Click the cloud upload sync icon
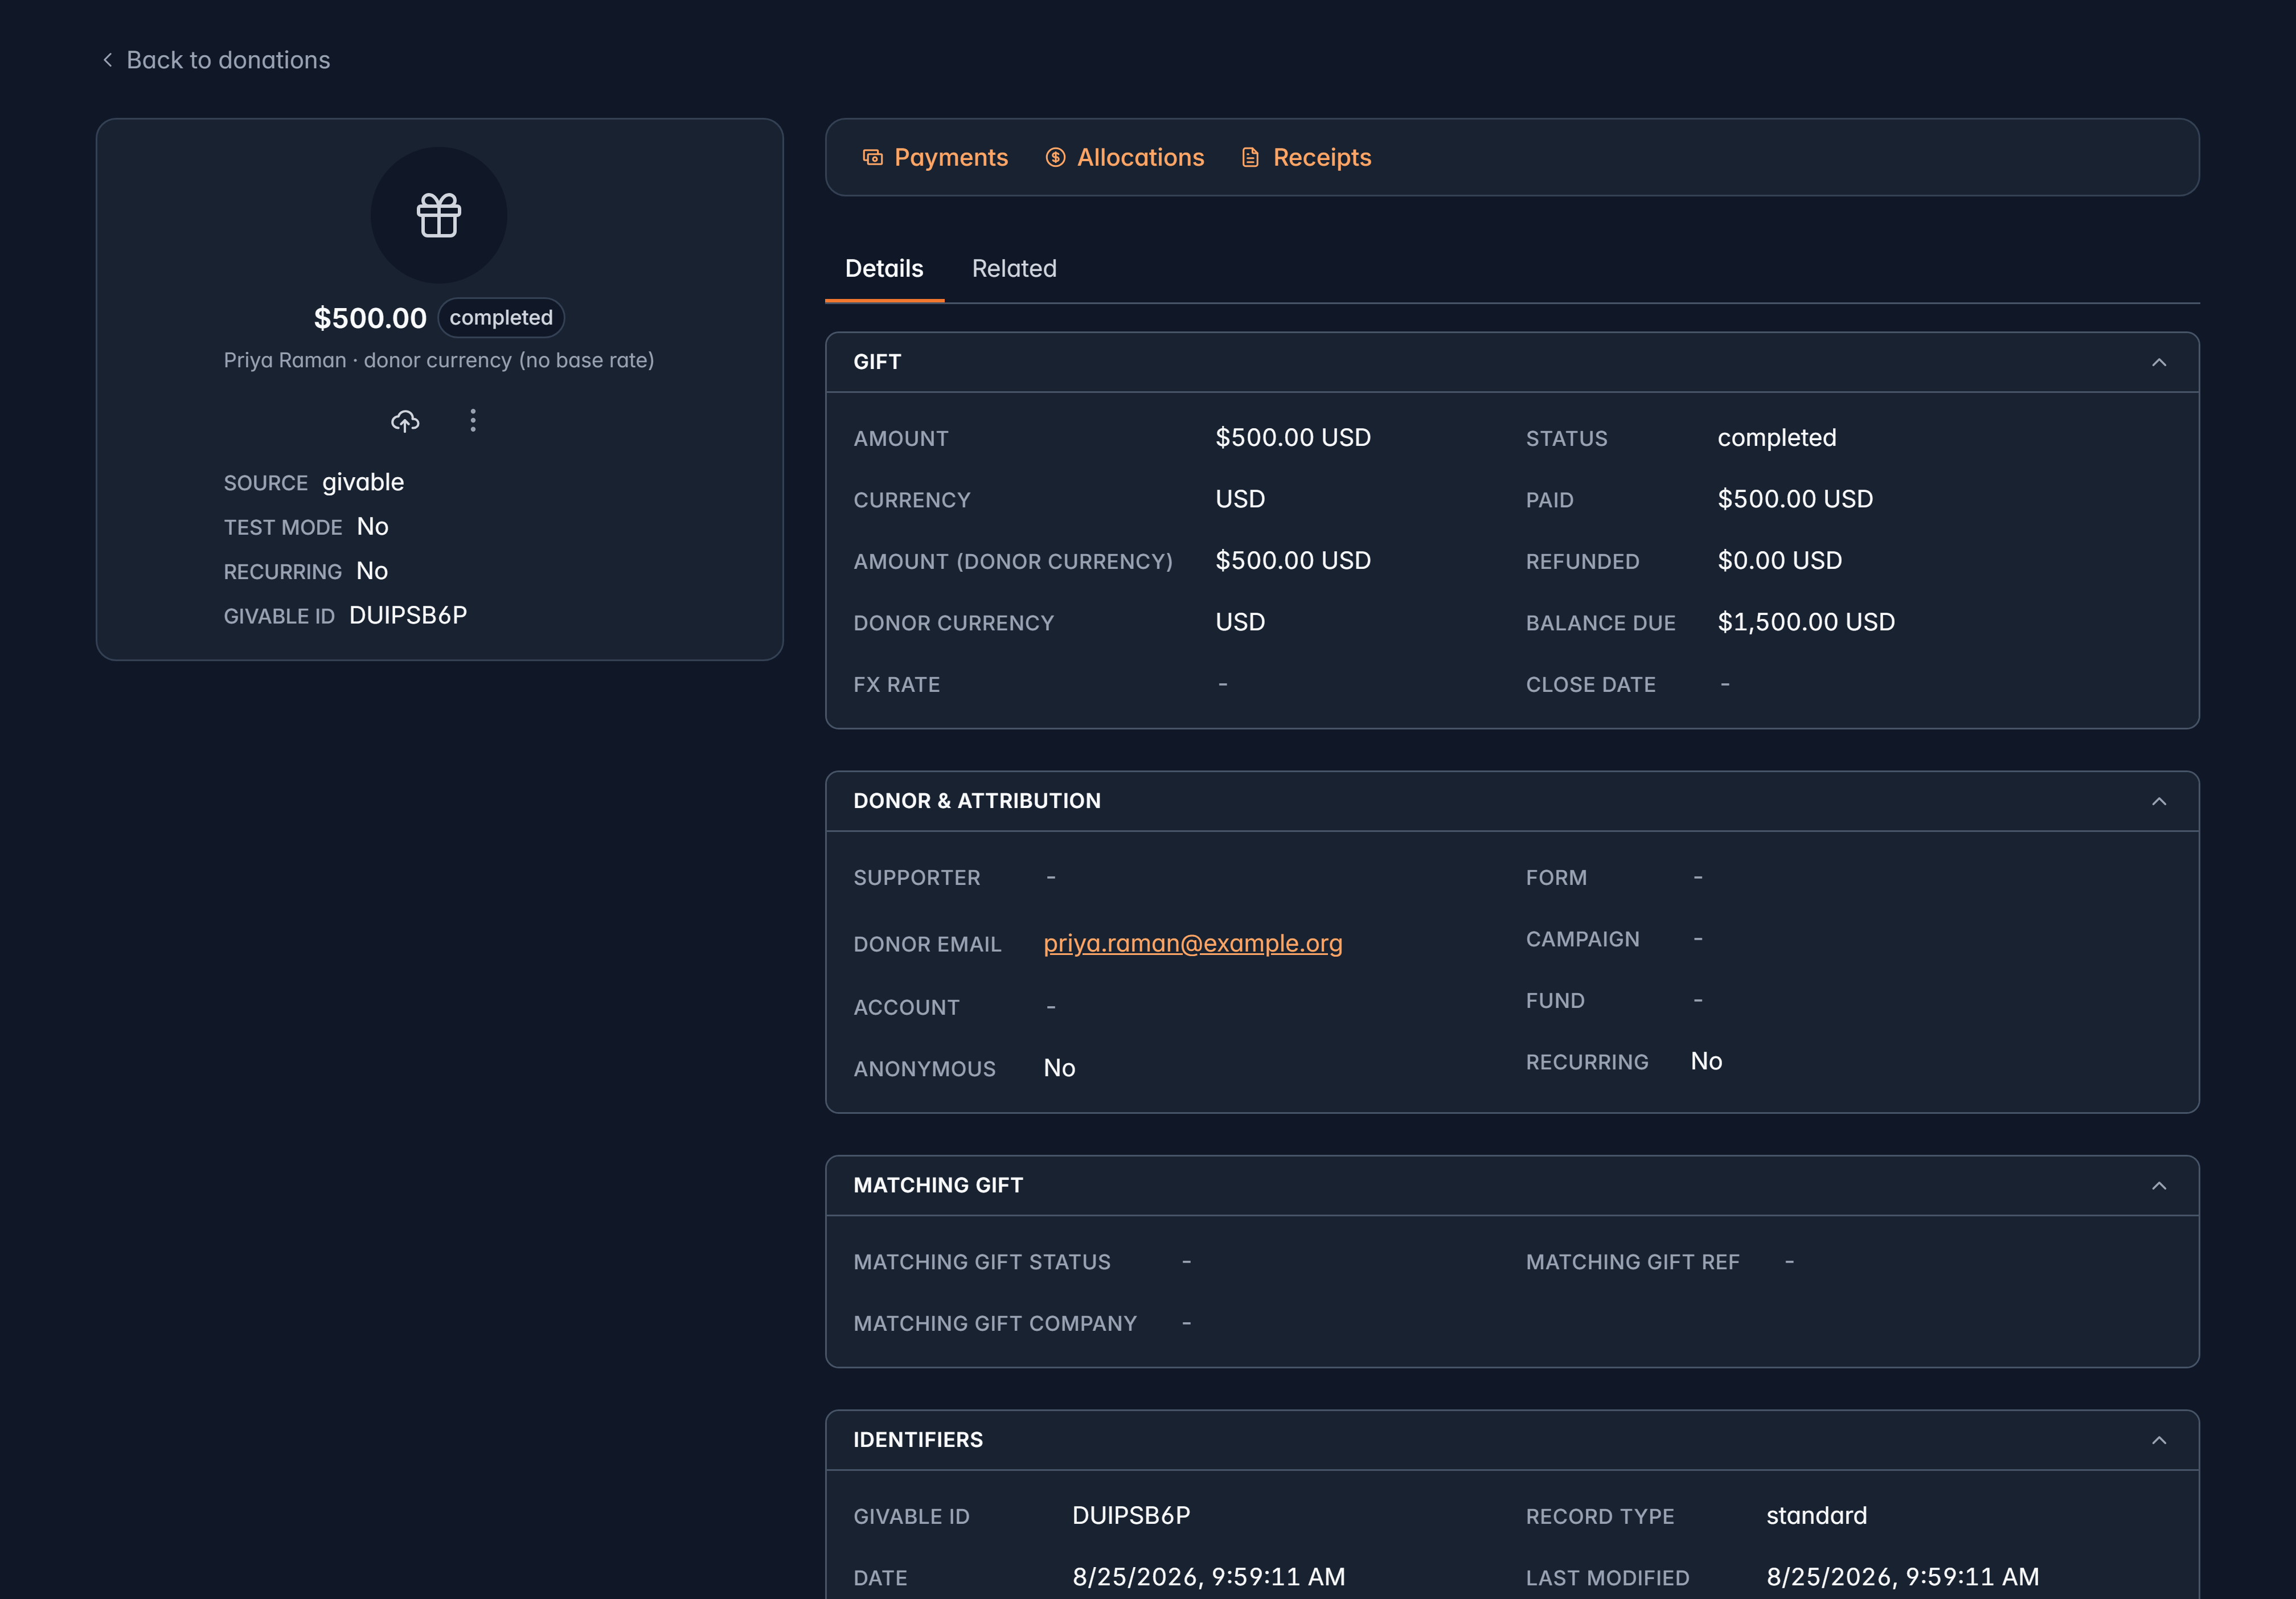 tap(405, 421)
